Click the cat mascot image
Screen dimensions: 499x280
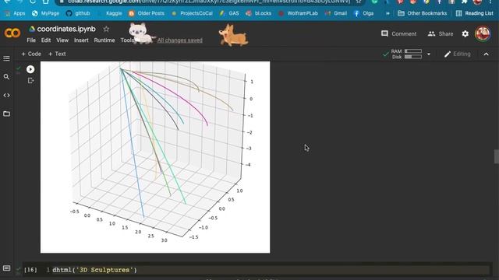[x=141, y=33]
